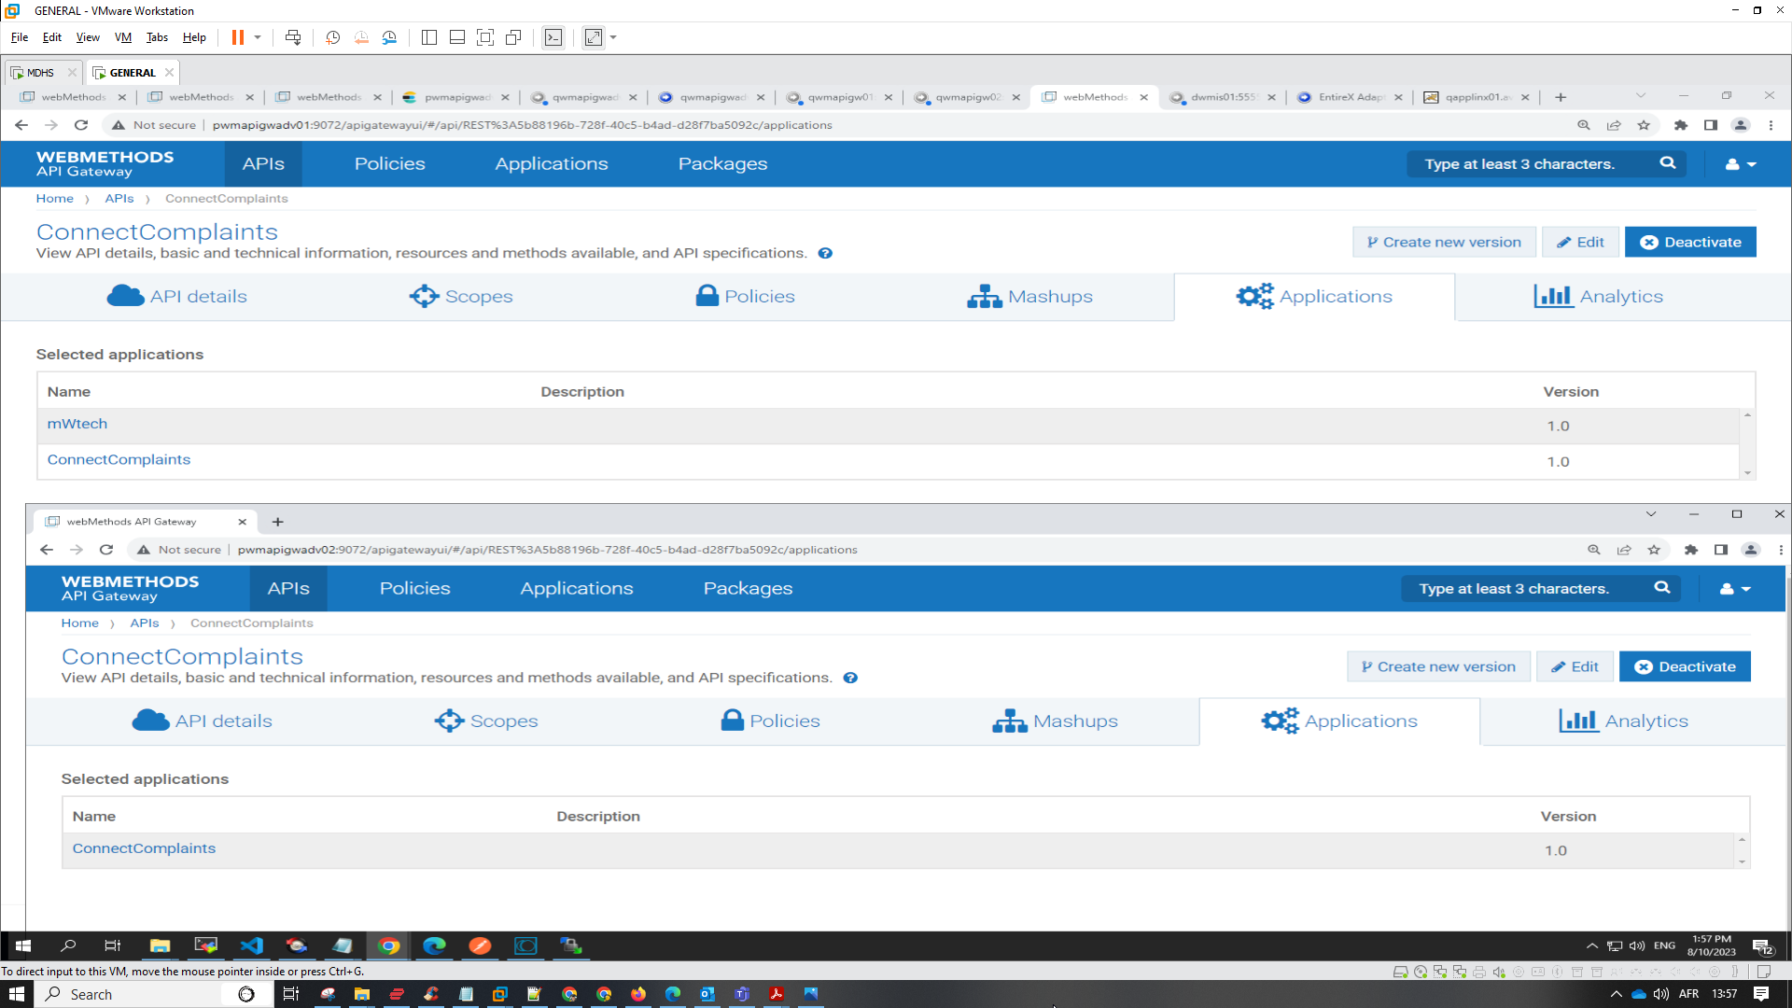Image resolution: width=1792 pixels, height=1008 pixels.
Task: Reload the page in the lower browser window
Action: (106, 550)
